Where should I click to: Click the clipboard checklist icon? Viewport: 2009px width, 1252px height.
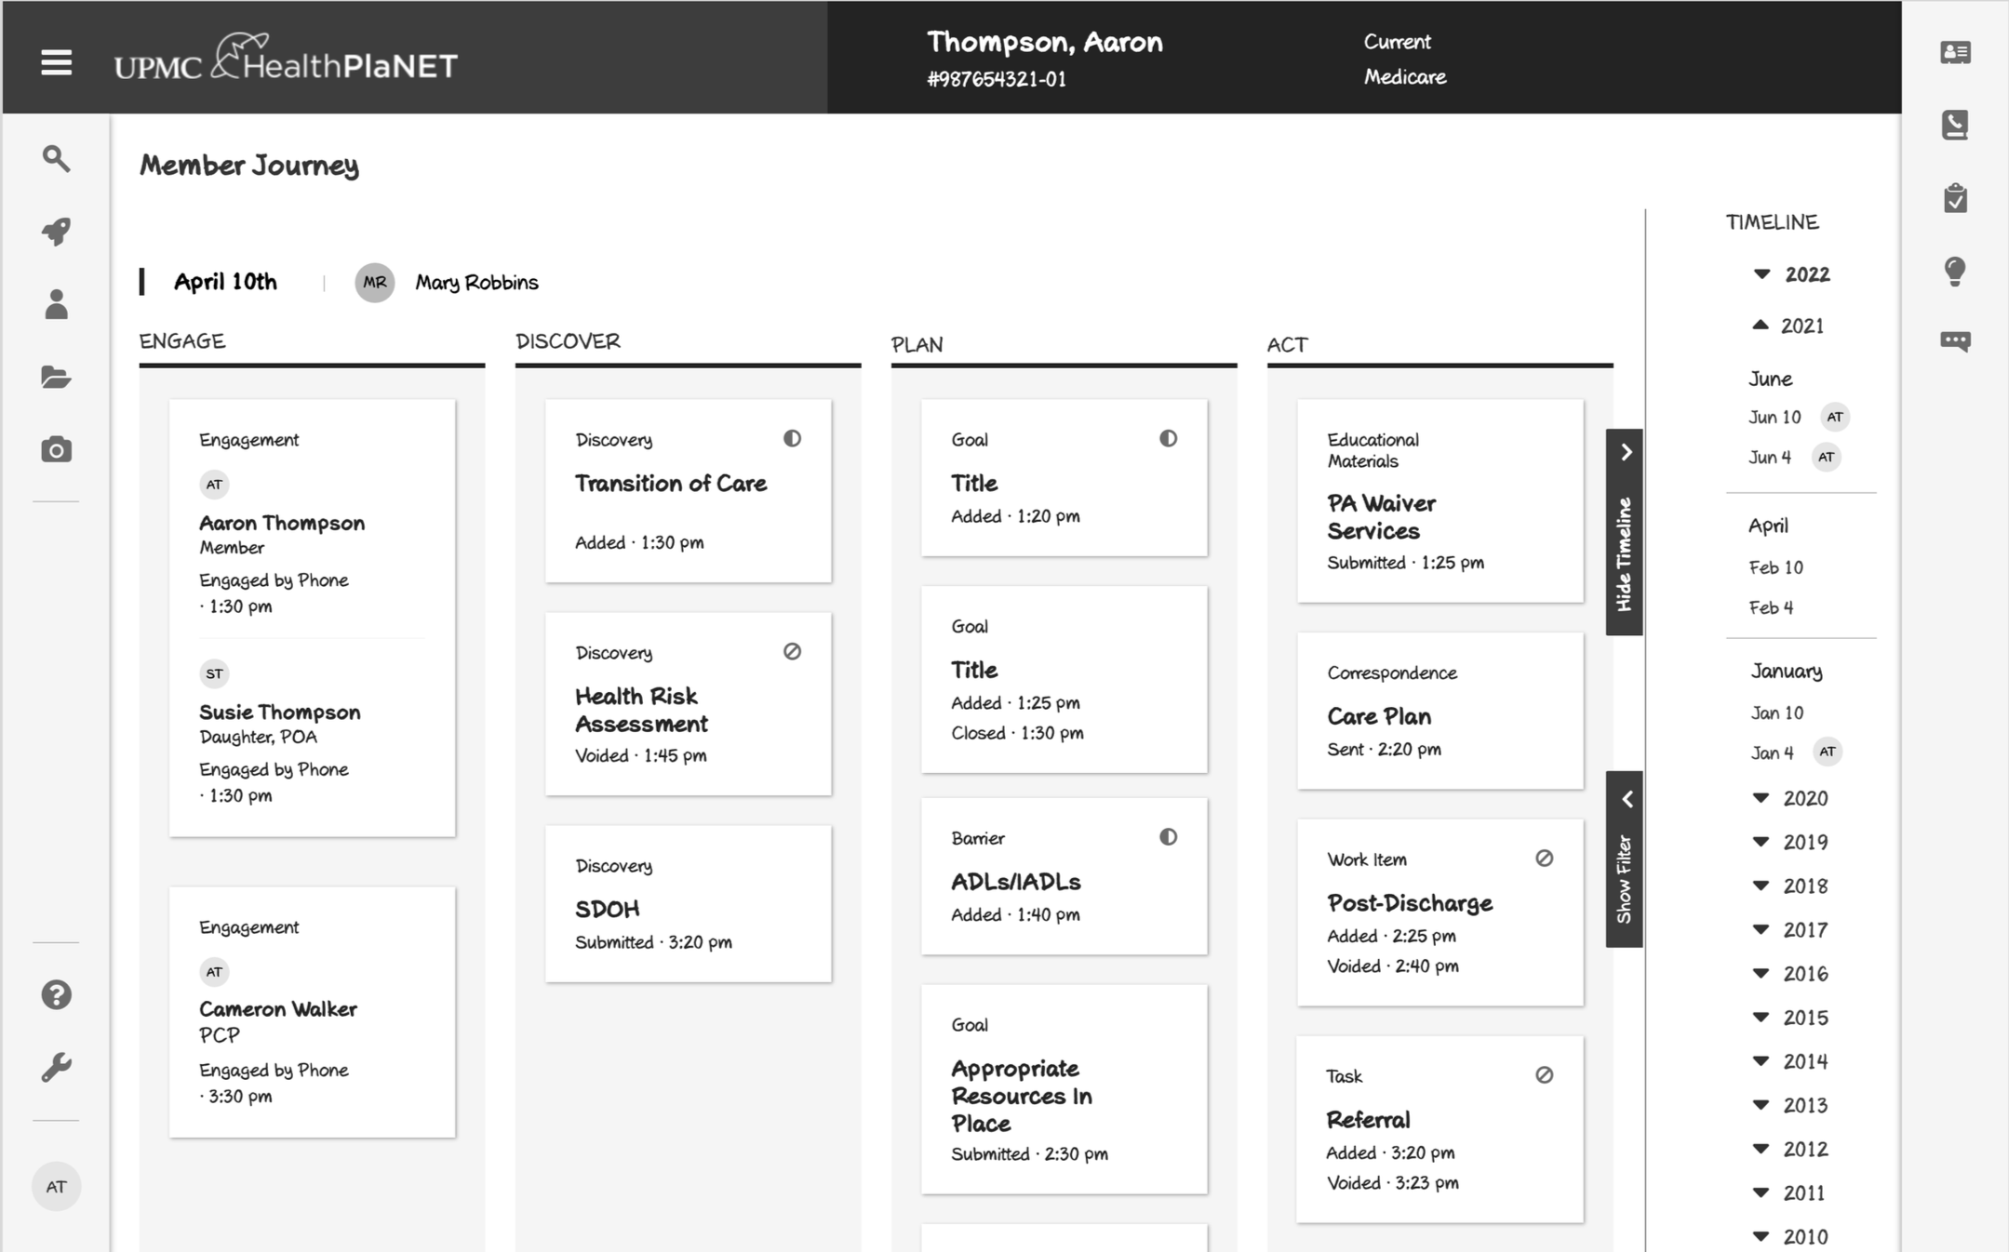tap(1955, 198)
